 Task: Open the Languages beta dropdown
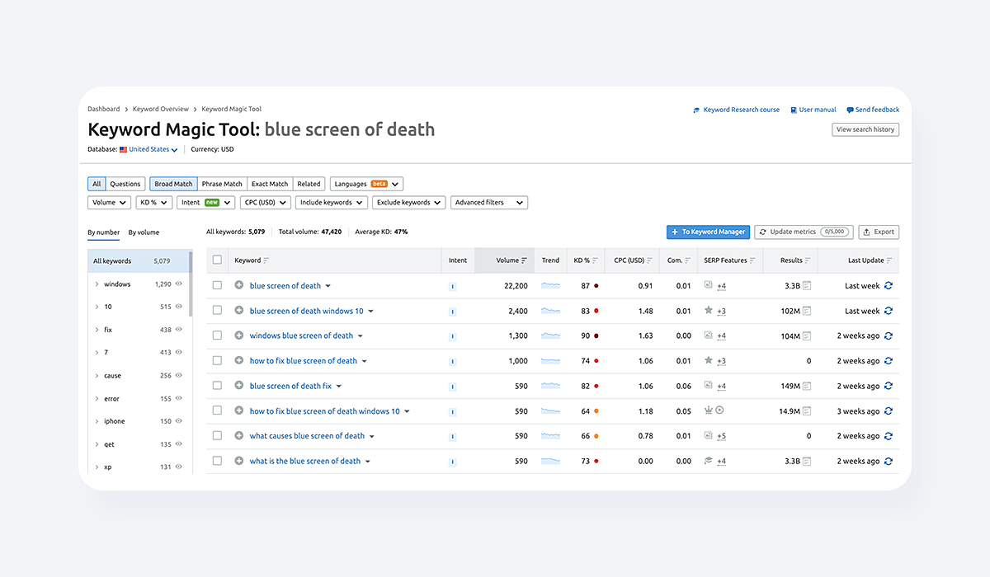pyautogui.click(x=367, y=184)
